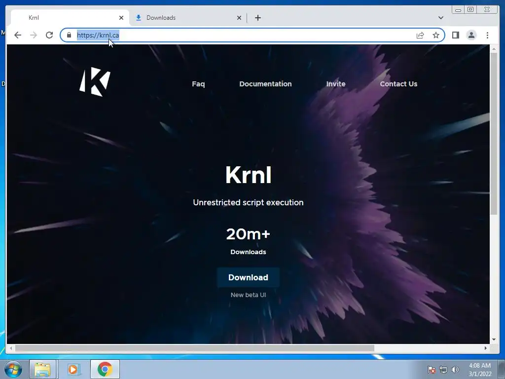Open the network tray icon
The width and height of the screenshot is (505, 379).
coord(443,370)
